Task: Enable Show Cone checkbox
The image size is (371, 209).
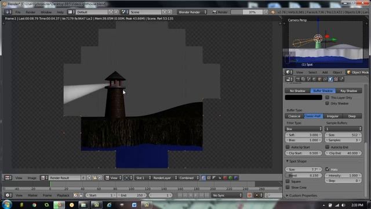Action: pyautogui.click(x=288, y=187)
